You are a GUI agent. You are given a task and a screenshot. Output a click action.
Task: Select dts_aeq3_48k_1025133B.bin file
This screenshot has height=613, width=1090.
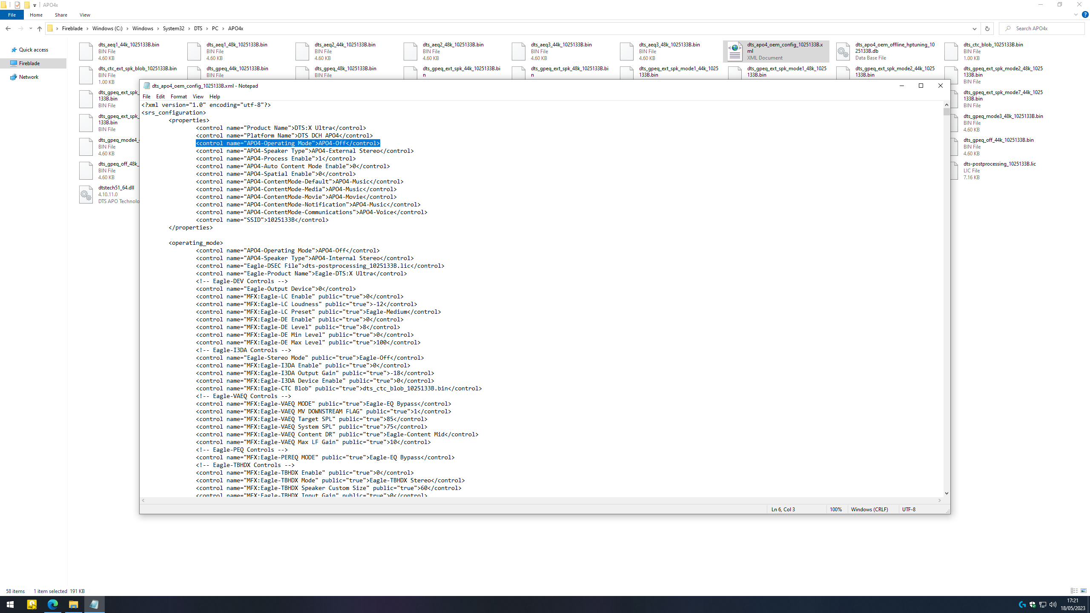tap(669, 52)
